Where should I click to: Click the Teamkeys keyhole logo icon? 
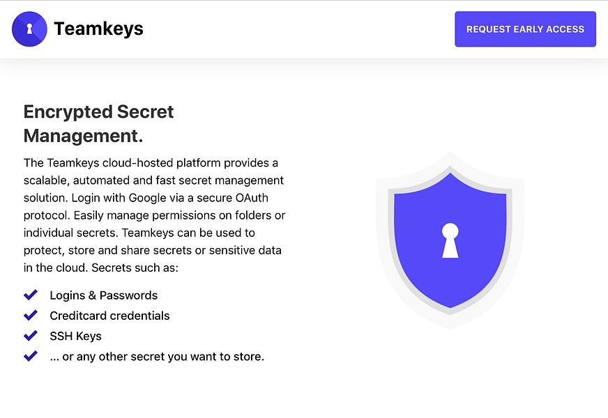click(x=29, y=29)
